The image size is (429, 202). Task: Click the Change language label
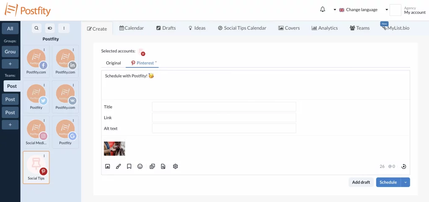tap(362, 10)
